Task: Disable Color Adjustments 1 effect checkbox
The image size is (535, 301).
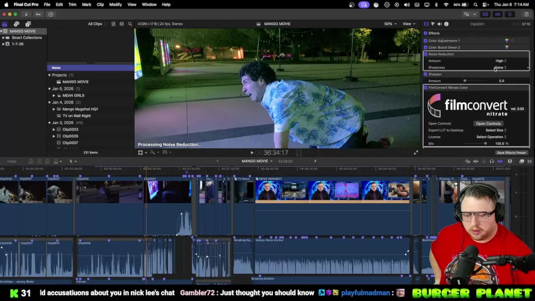Action: [x=425, y=41]
